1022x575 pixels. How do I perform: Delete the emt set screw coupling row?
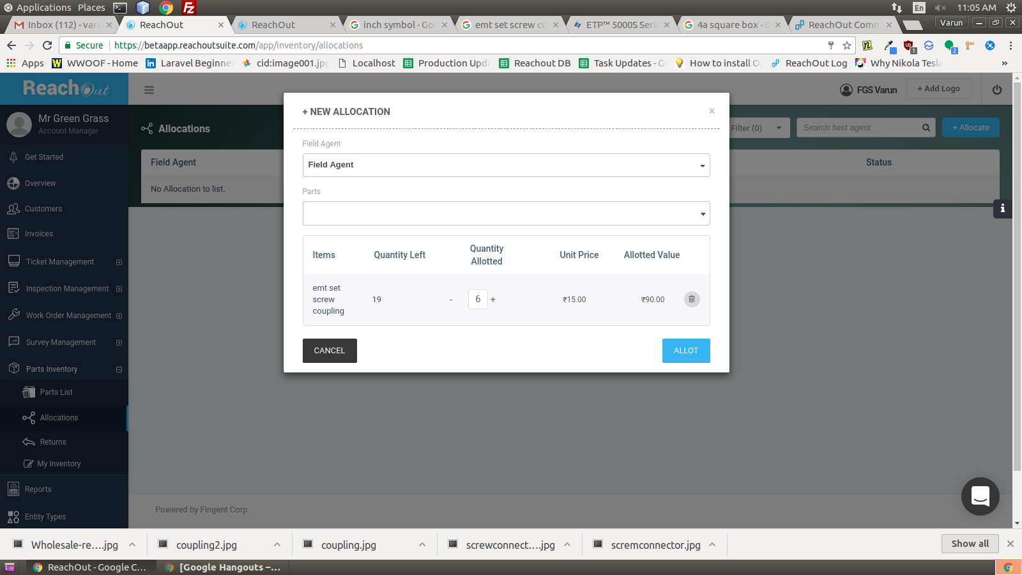click(691, 299)
